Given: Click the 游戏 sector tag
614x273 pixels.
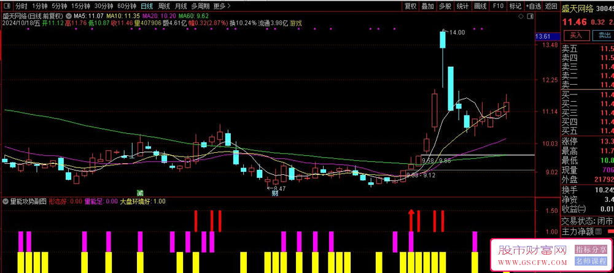Looking at the screenshot, I should point(296,23).
